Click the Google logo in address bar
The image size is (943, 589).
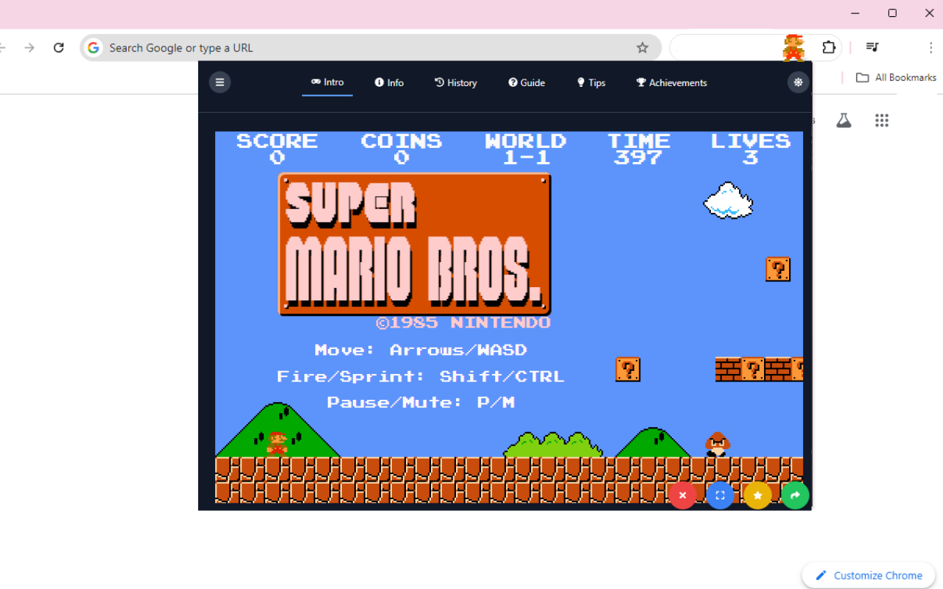pos(94,48)
